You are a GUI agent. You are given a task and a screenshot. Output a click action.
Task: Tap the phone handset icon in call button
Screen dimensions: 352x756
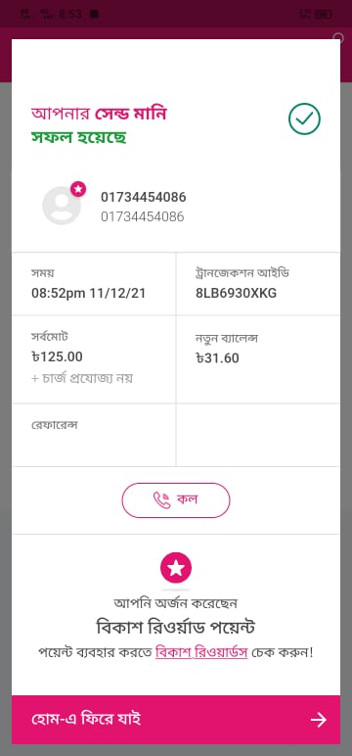(x=161, y=500)
